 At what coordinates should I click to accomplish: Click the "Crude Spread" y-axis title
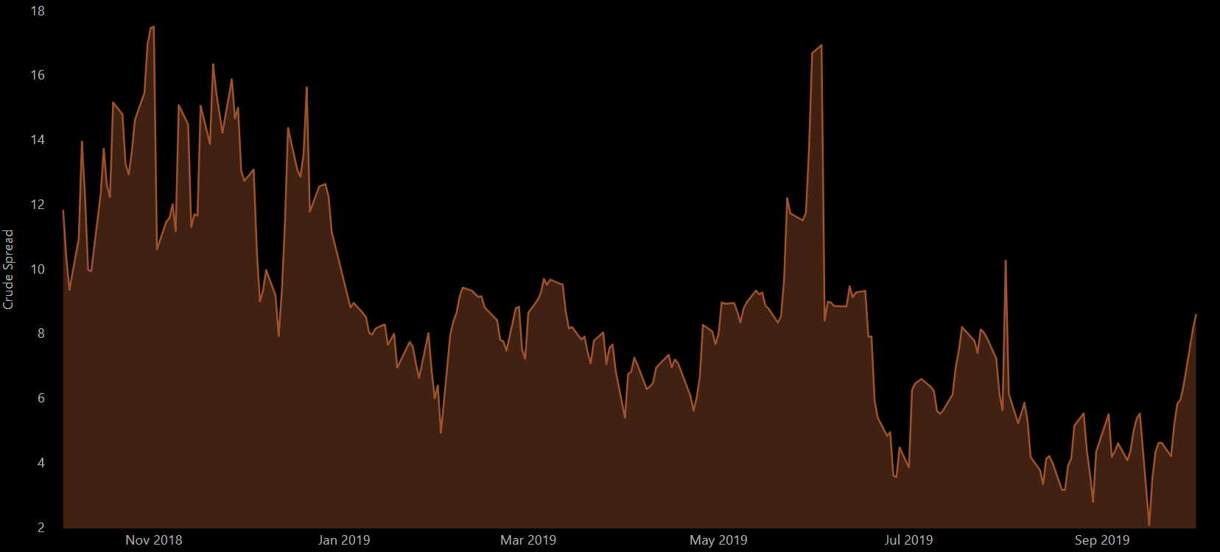[9, 269]
